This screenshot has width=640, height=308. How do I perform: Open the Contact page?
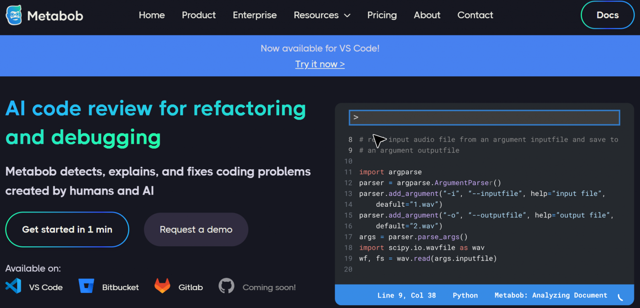click(475, 15)
